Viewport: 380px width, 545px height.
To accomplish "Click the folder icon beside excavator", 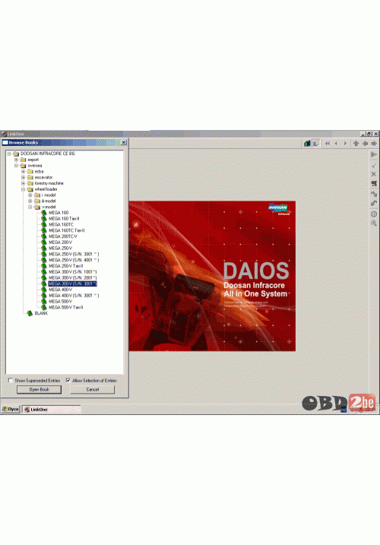I will pyautogui.click(x=30, y=177).
